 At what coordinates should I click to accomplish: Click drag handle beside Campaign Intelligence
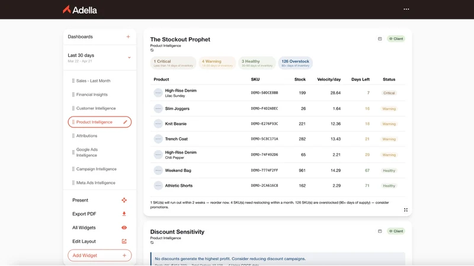pos(73,169)
